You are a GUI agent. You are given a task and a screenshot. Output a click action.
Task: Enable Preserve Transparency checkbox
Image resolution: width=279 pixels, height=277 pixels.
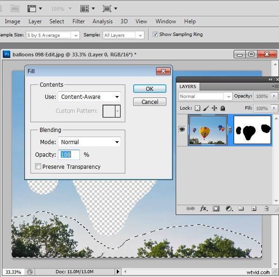38,166
